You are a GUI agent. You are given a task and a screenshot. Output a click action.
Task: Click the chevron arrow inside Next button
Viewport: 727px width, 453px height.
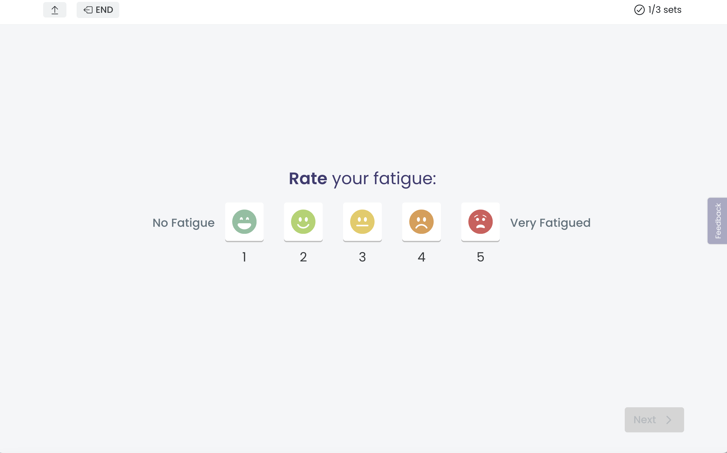[x=669, y=420]
